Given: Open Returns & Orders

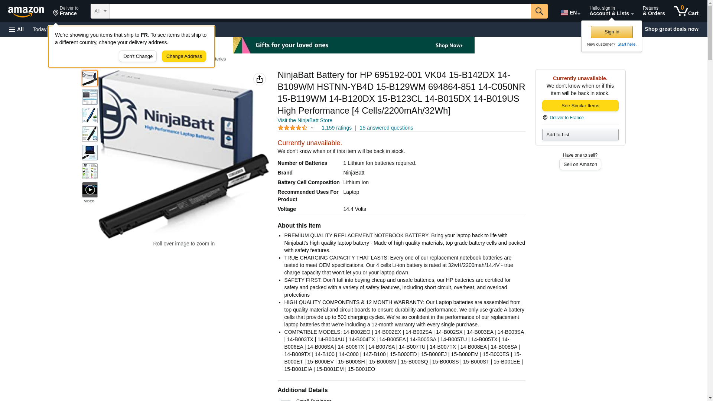Looking at the screenshot, I should [x=654, y=11].
